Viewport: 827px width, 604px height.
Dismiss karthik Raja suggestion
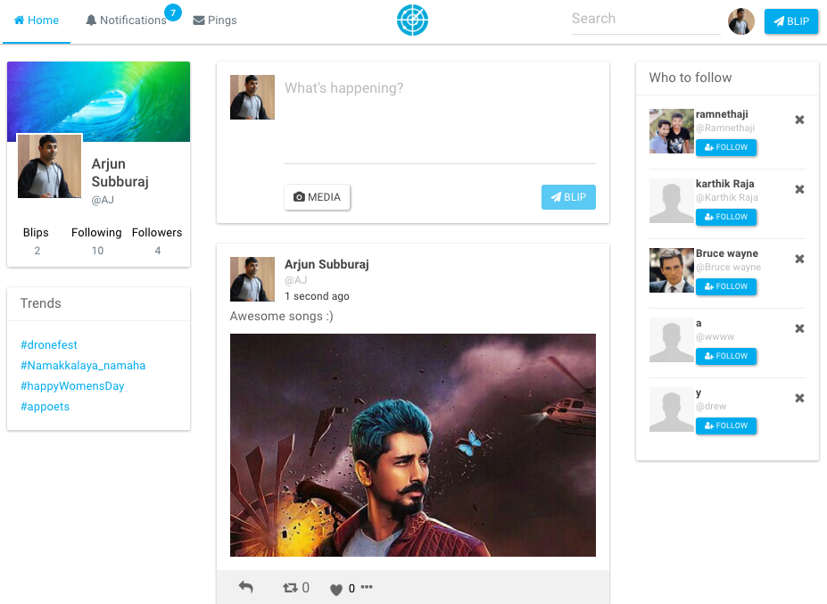pos(799,189)
